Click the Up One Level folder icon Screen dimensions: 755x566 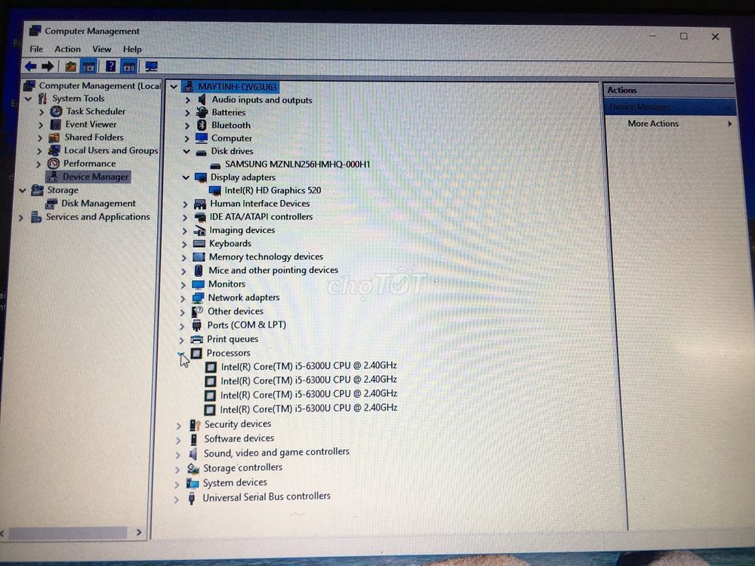(71, 66)
